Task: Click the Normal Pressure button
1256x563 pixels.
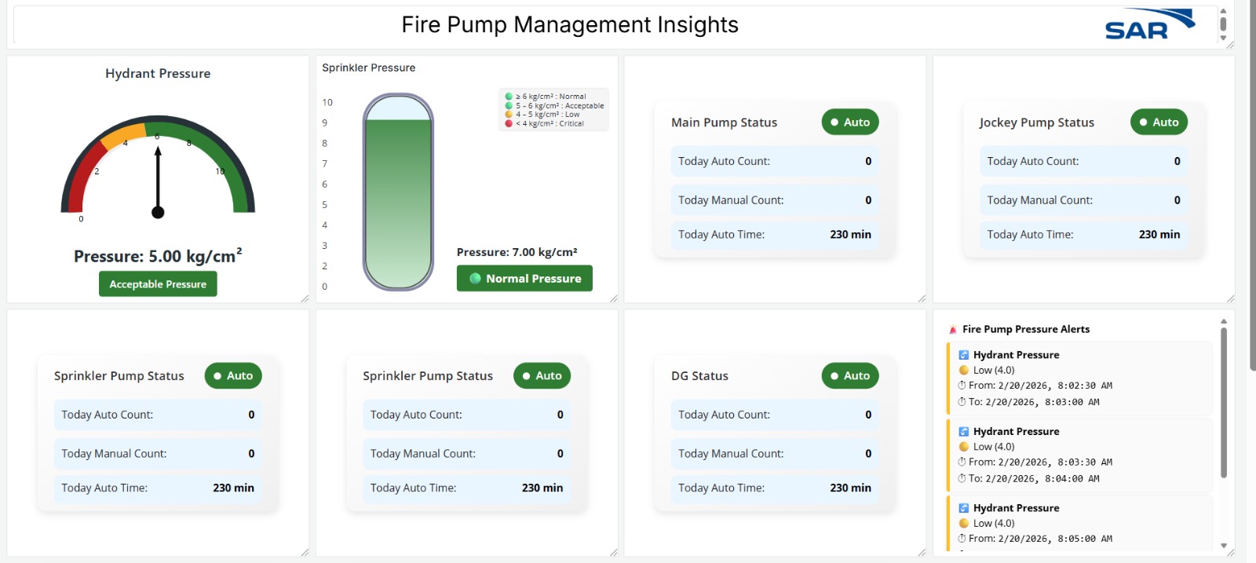Action: [x=524, y=279]
